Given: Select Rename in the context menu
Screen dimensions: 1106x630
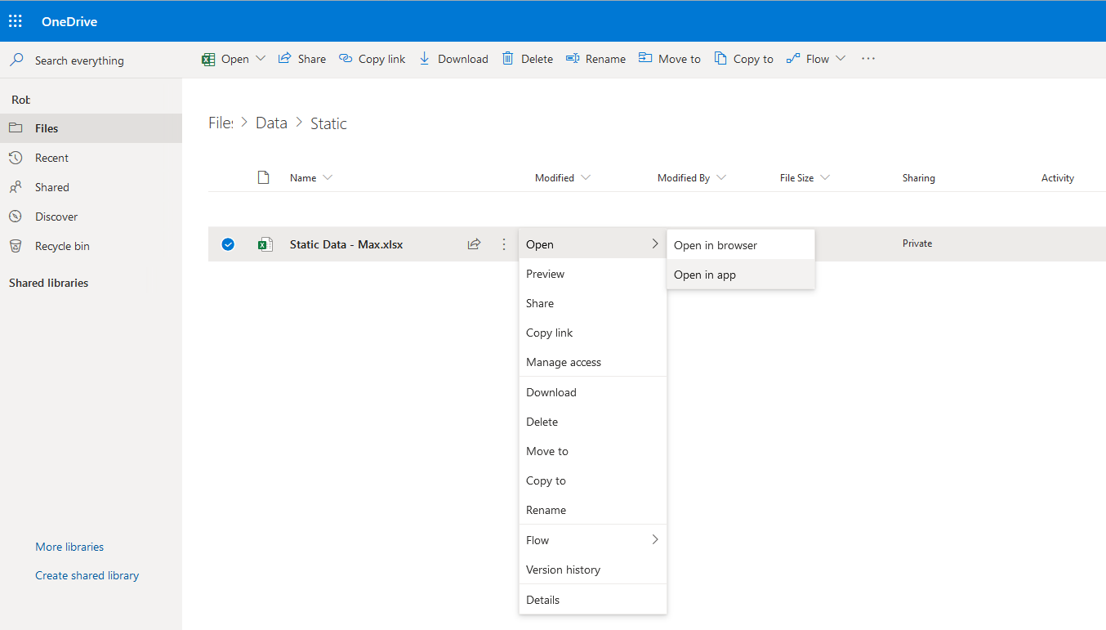Looking at the screenshot, I should point(593,510).
